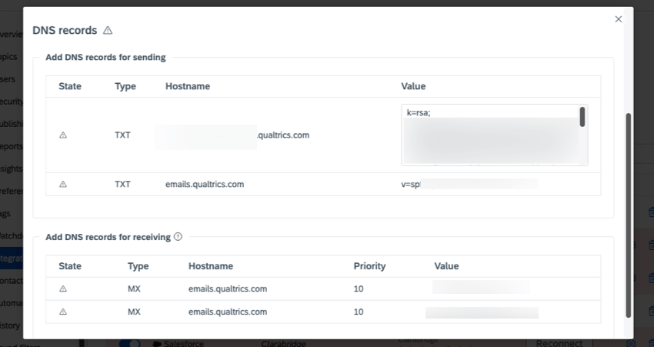Click state warning icon for emails.qualtrics.com TXT row
The width and height of the screenshot is (654, 347).
click(63, 185)
